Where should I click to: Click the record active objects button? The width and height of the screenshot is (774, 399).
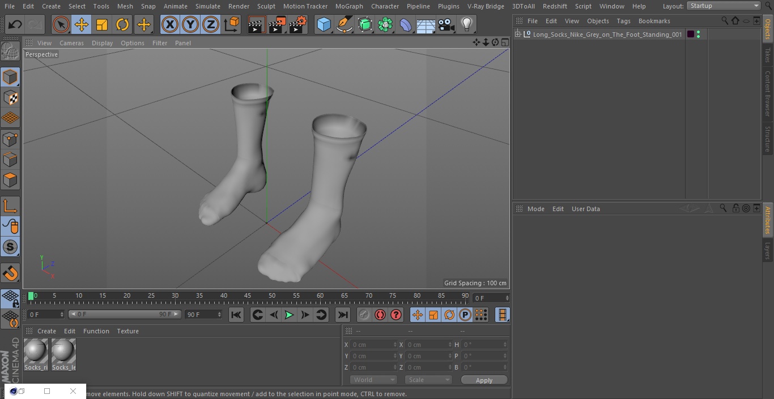(x=364, y=315)
